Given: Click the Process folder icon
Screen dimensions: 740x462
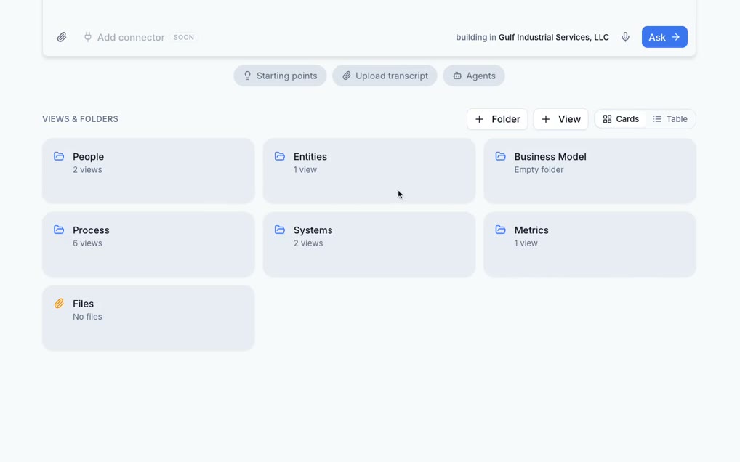Looking at the screenshot, I should 59,230.
